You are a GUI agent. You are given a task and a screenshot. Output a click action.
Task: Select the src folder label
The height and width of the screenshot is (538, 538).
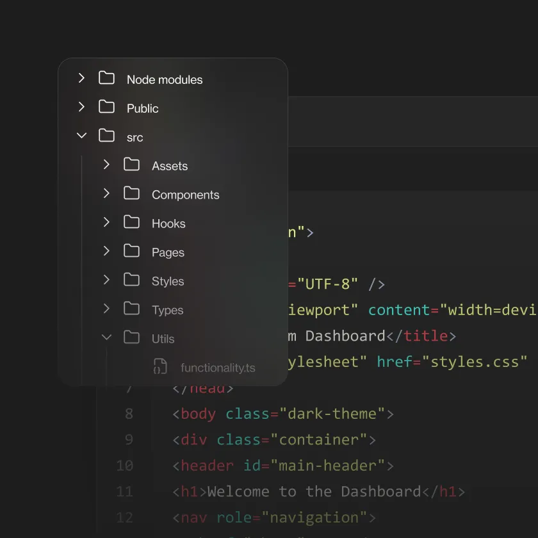[x=135, y=138]
